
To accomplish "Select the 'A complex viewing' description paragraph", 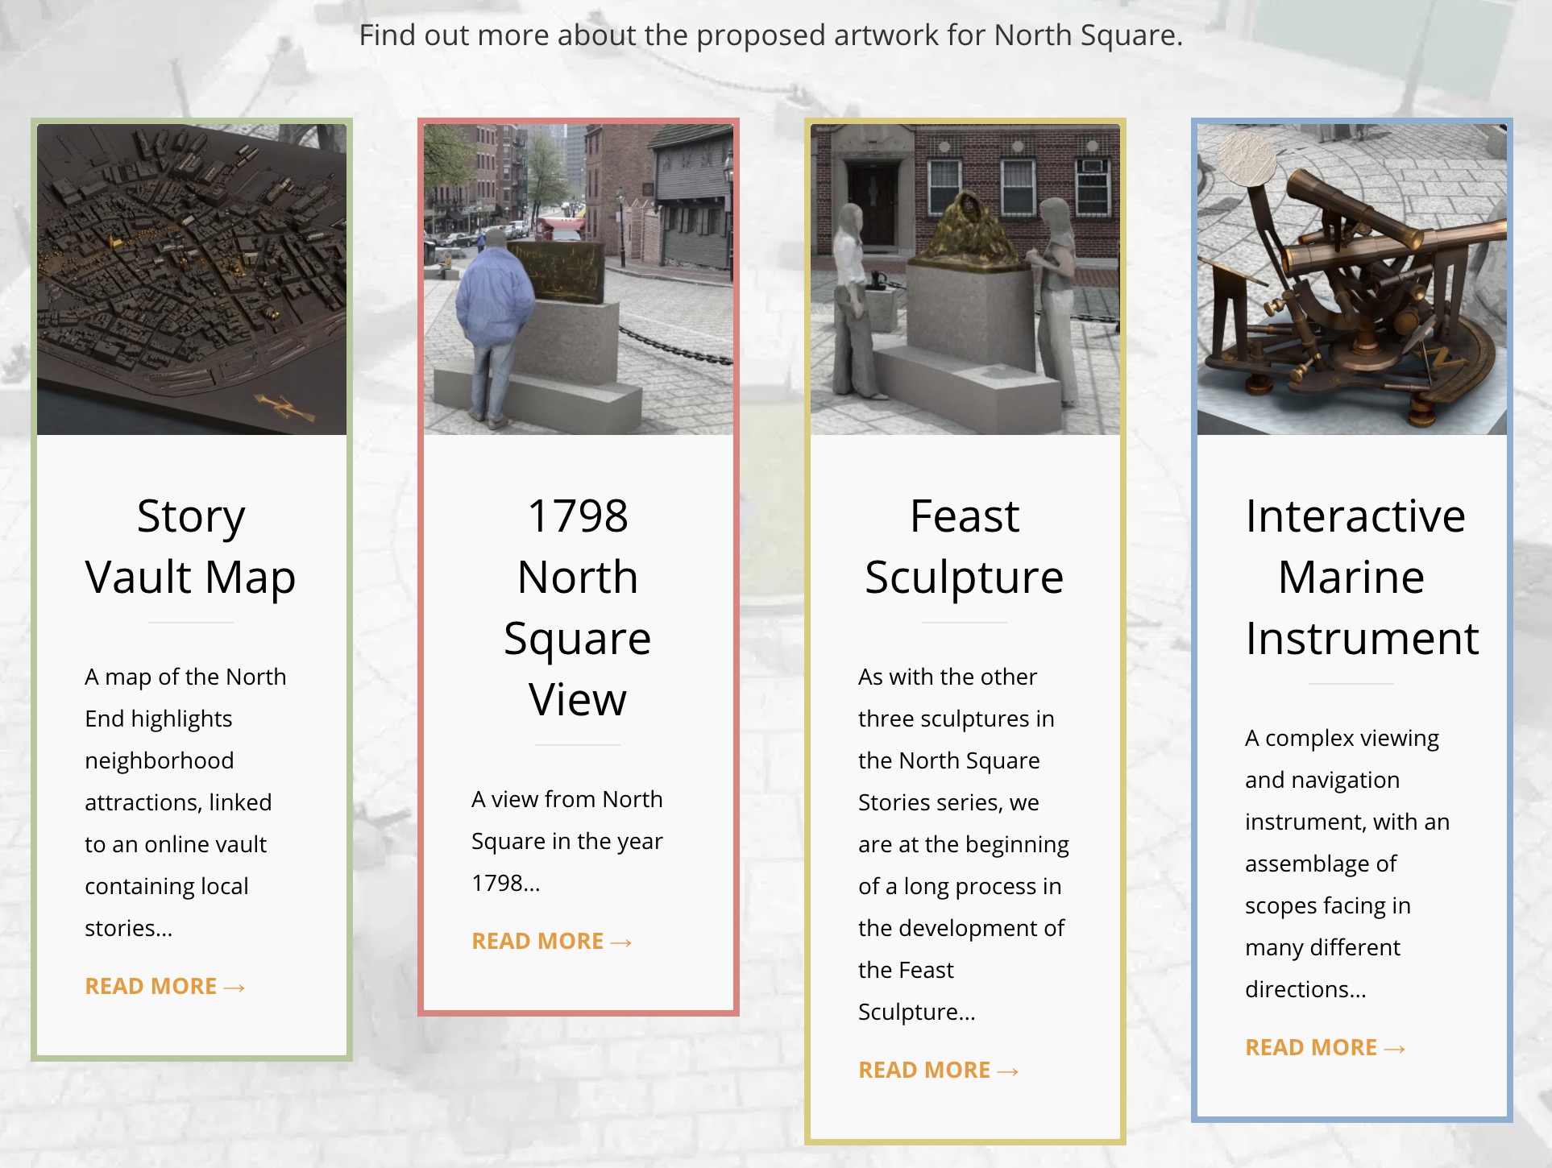I will pos(1347,864).
